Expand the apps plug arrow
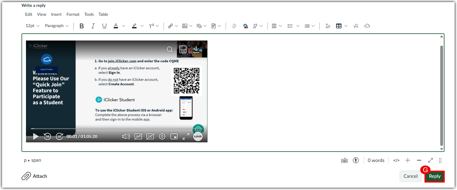 [261, 26]
